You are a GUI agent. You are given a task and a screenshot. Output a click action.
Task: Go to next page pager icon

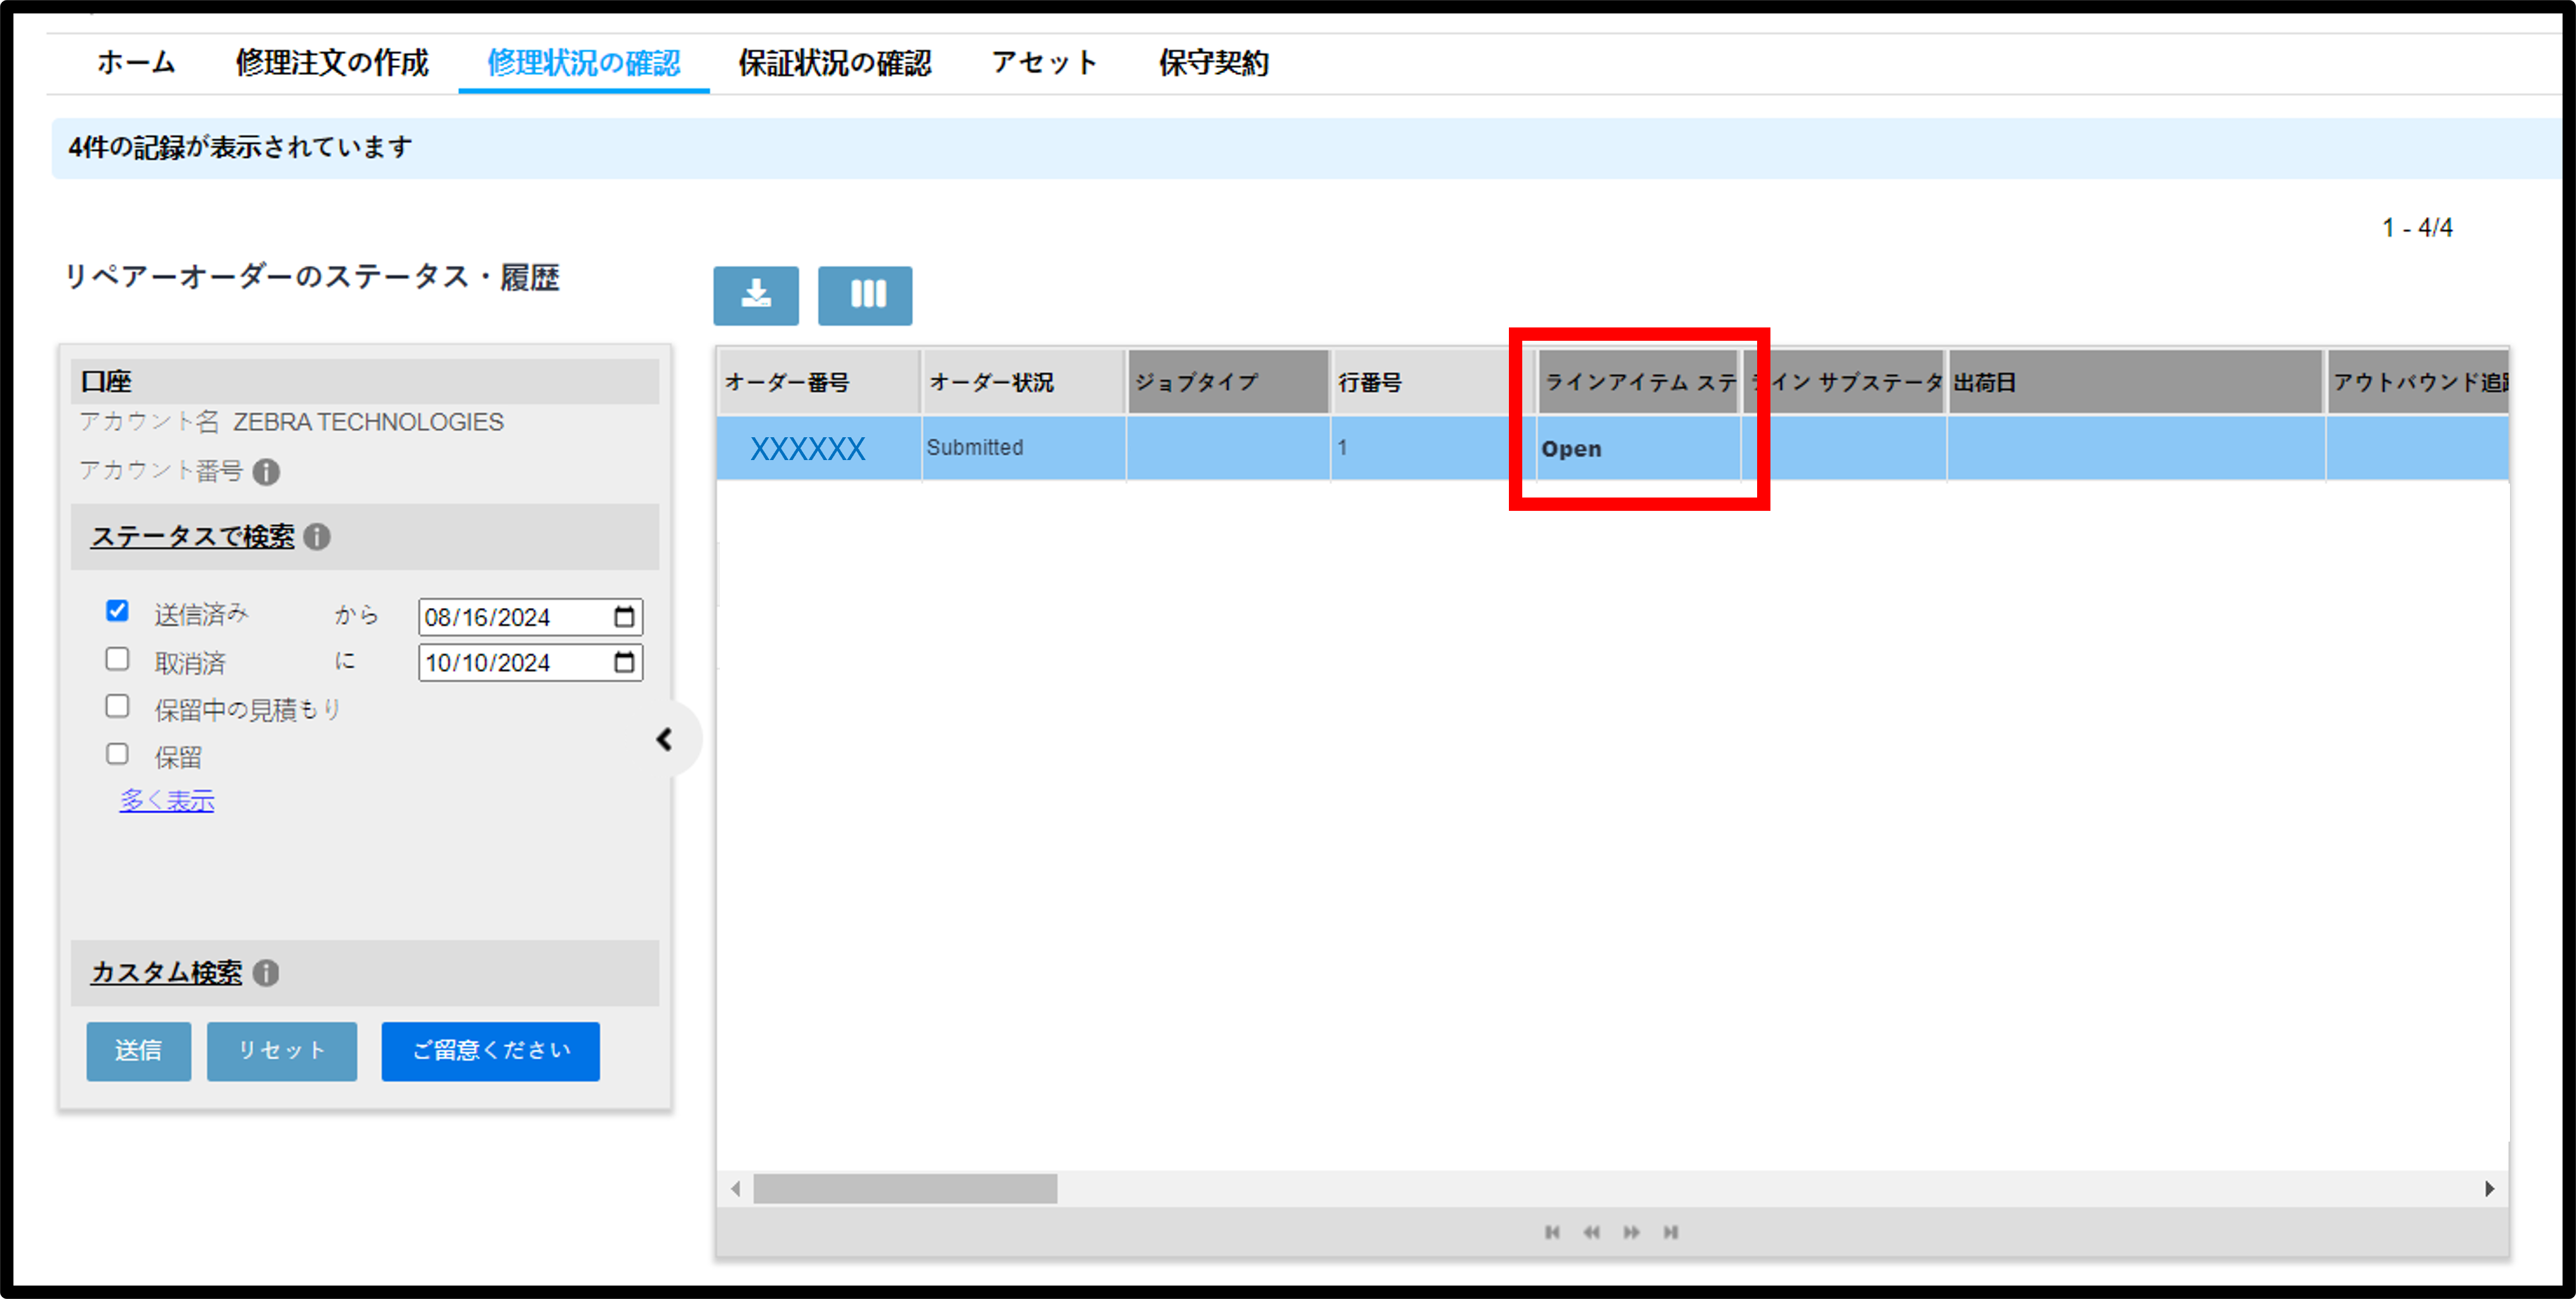tap(1631, 1232)
